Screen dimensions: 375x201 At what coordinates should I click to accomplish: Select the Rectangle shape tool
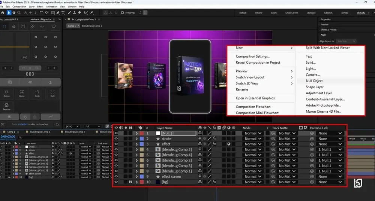coord(53,13)
